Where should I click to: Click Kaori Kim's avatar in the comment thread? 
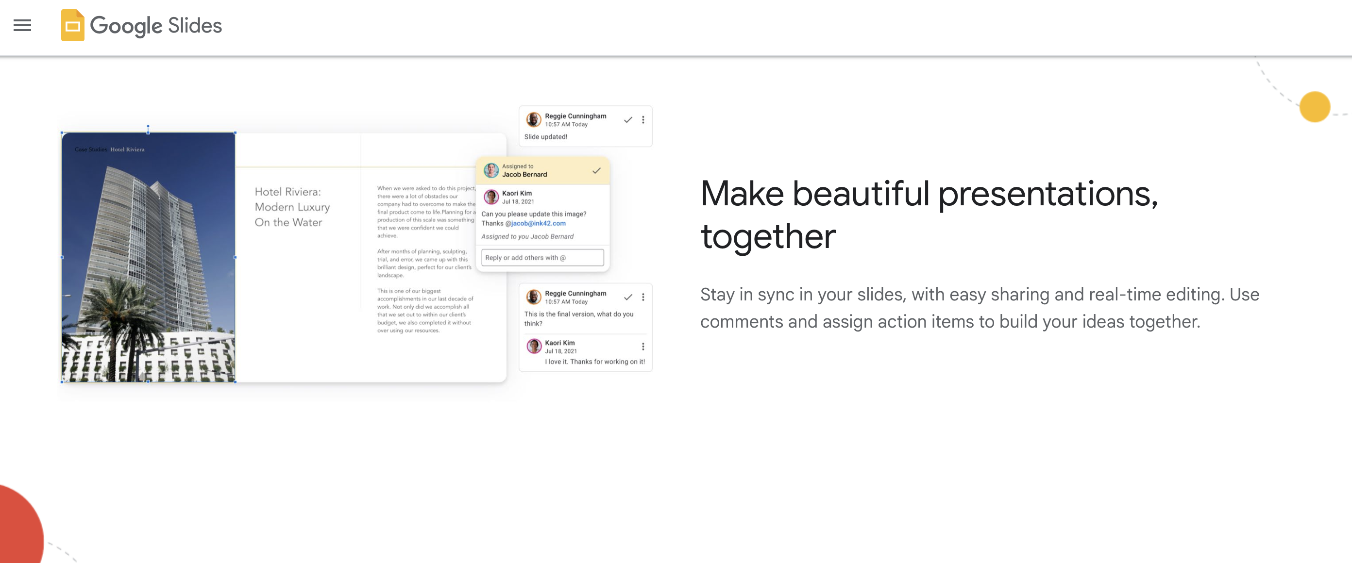(492, 197)
